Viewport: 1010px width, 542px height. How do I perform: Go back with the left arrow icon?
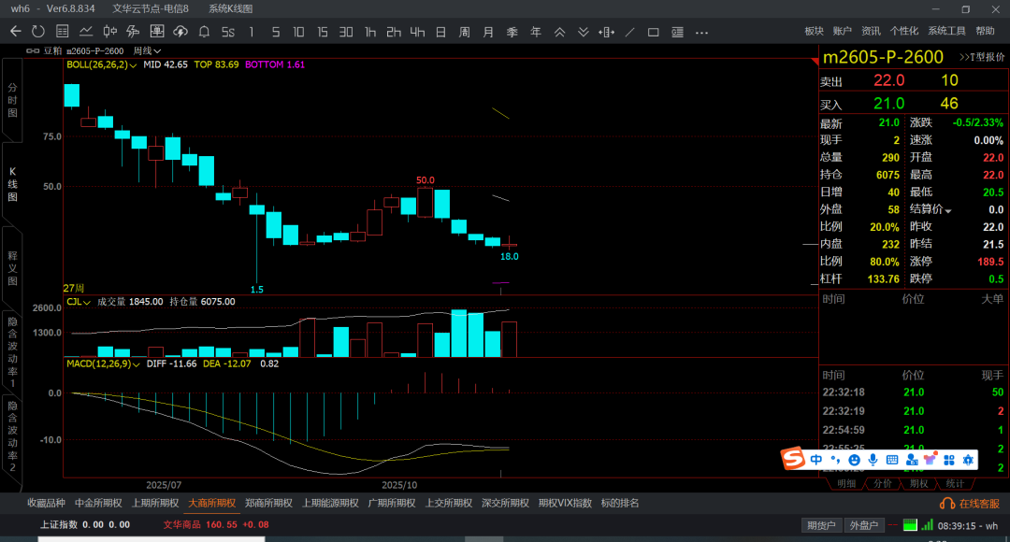point(16,32)
